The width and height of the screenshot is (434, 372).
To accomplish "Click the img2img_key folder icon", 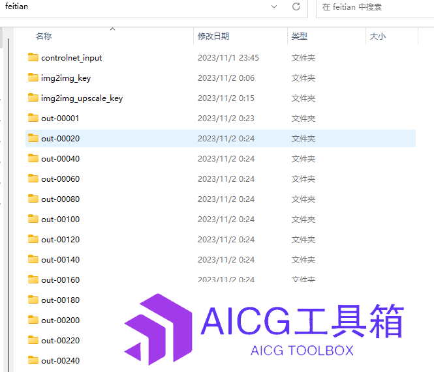I will click(33, 78).
